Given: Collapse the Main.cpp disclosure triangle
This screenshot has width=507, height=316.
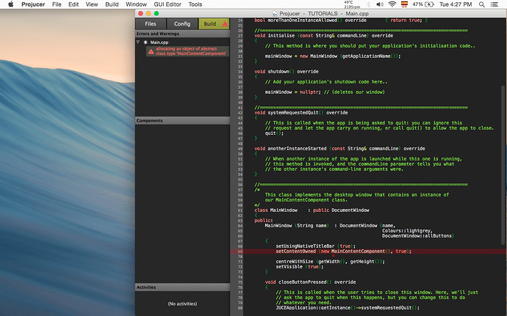Looking at the screenshot, I should pyautogui.click(x=139, y=43).
